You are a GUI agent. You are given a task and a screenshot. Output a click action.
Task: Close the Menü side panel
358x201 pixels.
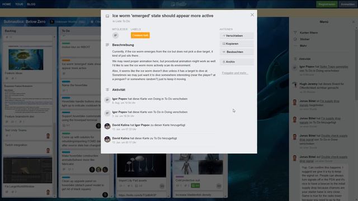[353, 22]
